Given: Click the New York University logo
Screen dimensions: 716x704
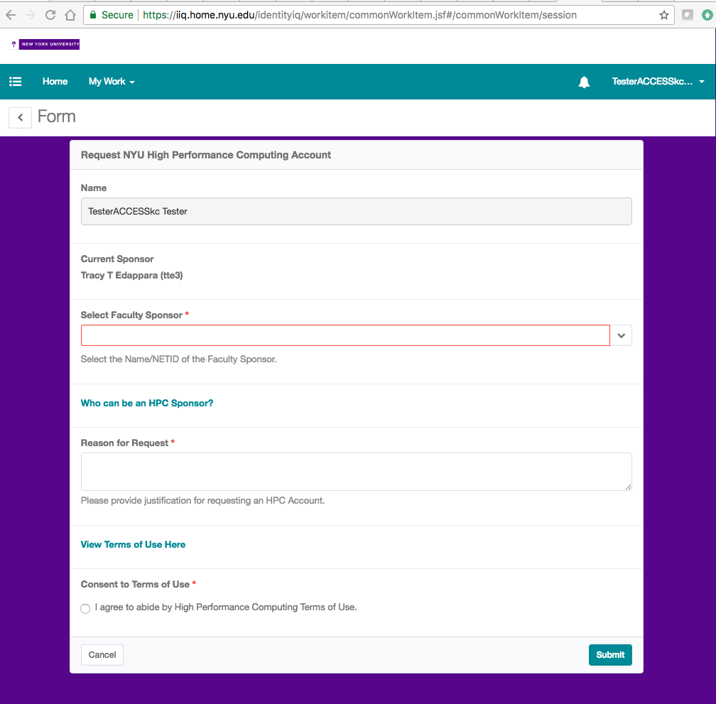Looking at the screenshot, I should click(x=45, y=44).
